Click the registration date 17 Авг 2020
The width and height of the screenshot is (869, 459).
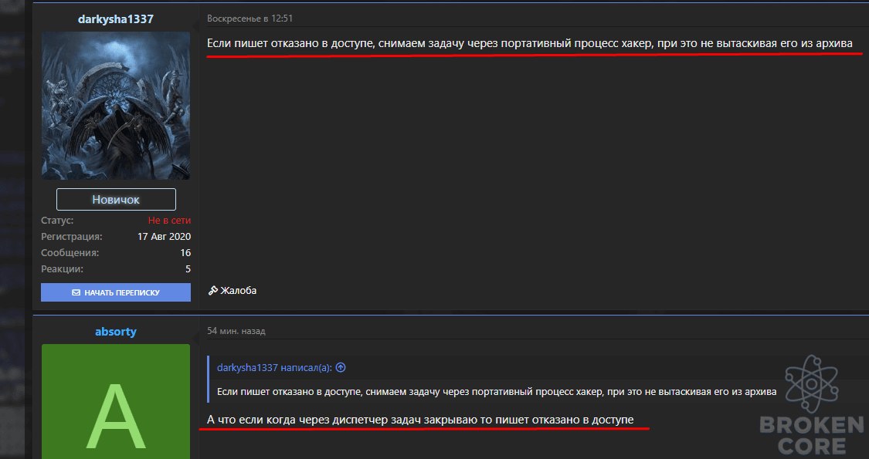tap(164, 236)
